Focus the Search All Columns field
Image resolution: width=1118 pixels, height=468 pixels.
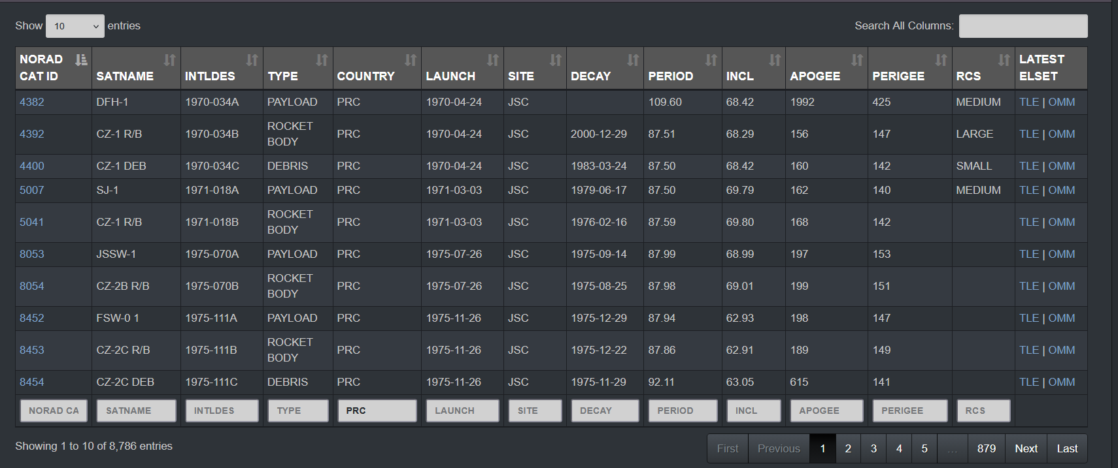1023,26
